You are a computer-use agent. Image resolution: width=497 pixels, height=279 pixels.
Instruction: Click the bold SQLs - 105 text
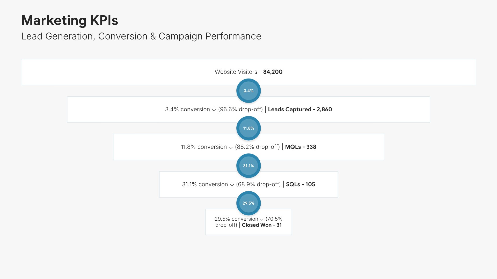(x=300, y=184)
